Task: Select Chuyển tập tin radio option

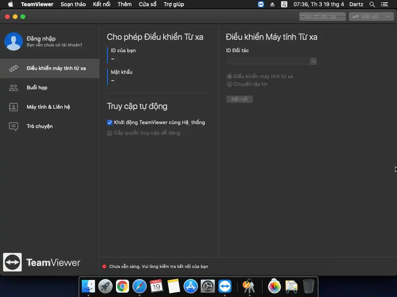Action: click(230, 84)
